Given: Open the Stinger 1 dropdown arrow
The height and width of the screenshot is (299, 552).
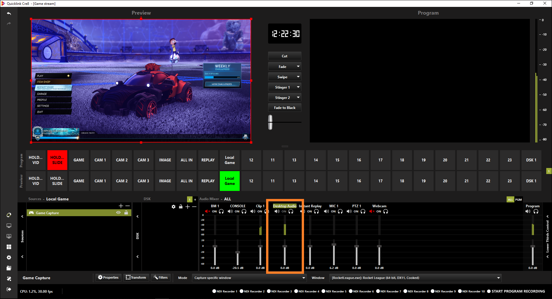Looking at the screenshot, I should tap(298, 87).
